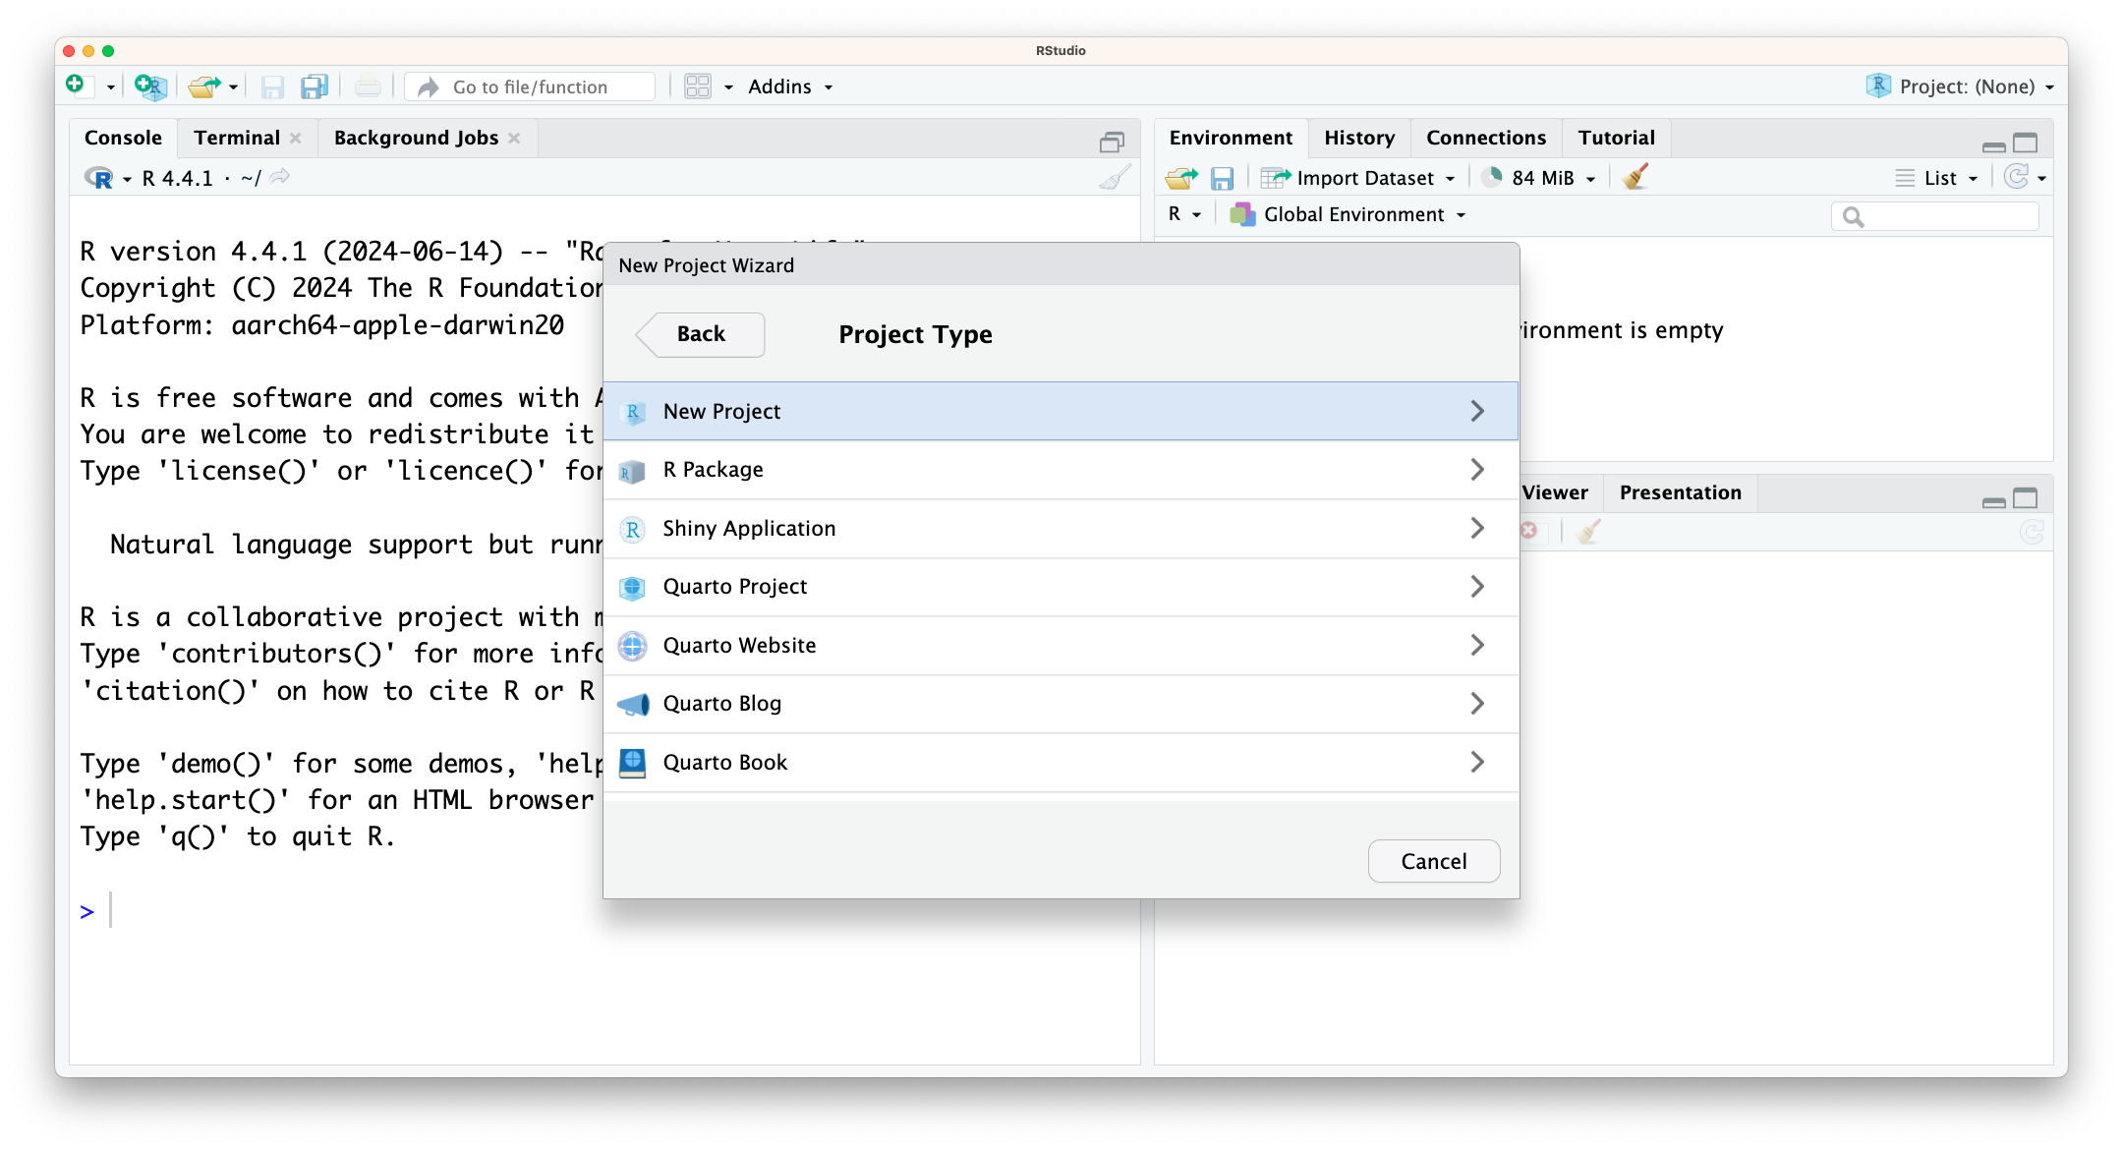Switch to the History tab
This screenshot has width=2123, height=1150.
point(1359,138)
